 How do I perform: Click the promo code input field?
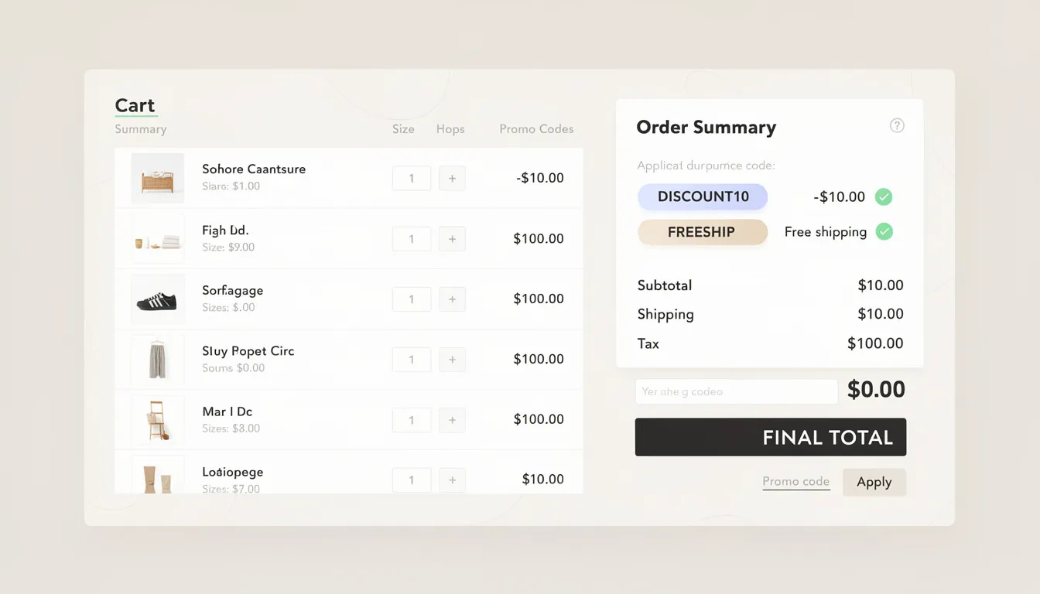coord(736,391)
